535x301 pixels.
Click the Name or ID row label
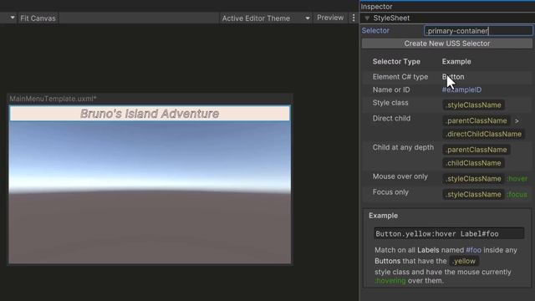click(391, 89)
